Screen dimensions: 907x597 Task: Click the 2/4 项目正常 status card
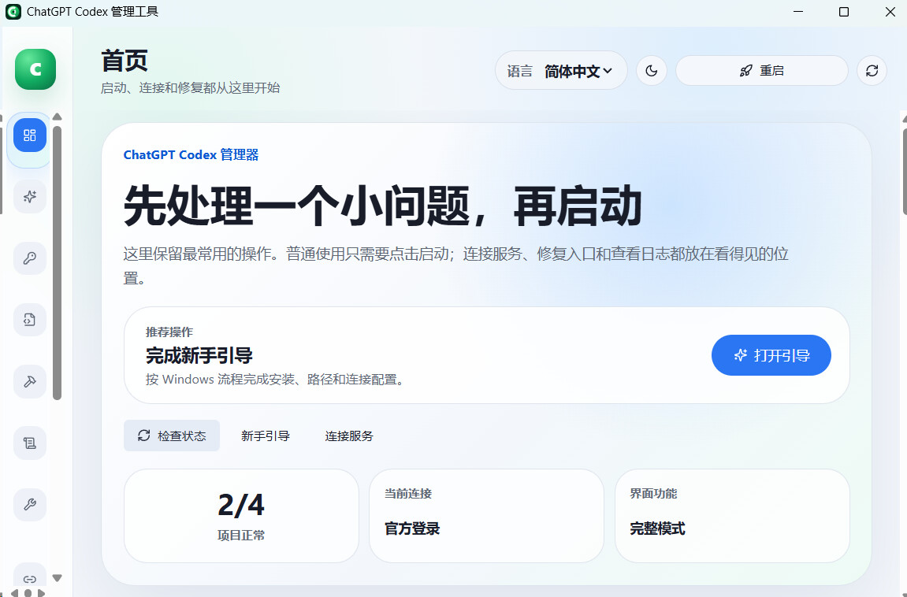241,516
